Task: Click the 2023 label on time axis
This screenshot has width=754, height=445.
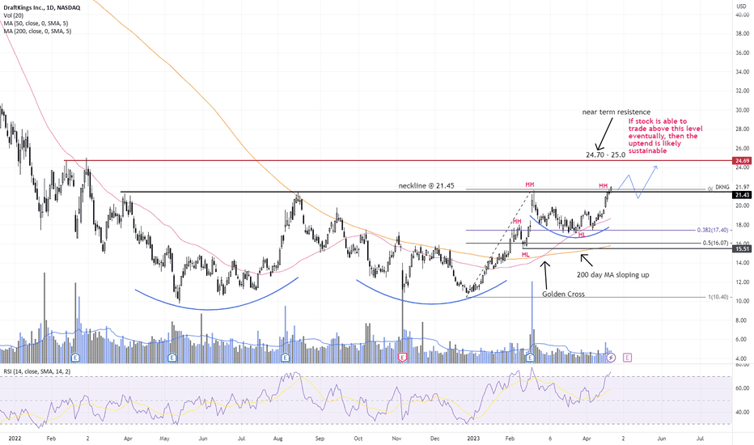Action: pyautogui.click(x=473, y=439)
